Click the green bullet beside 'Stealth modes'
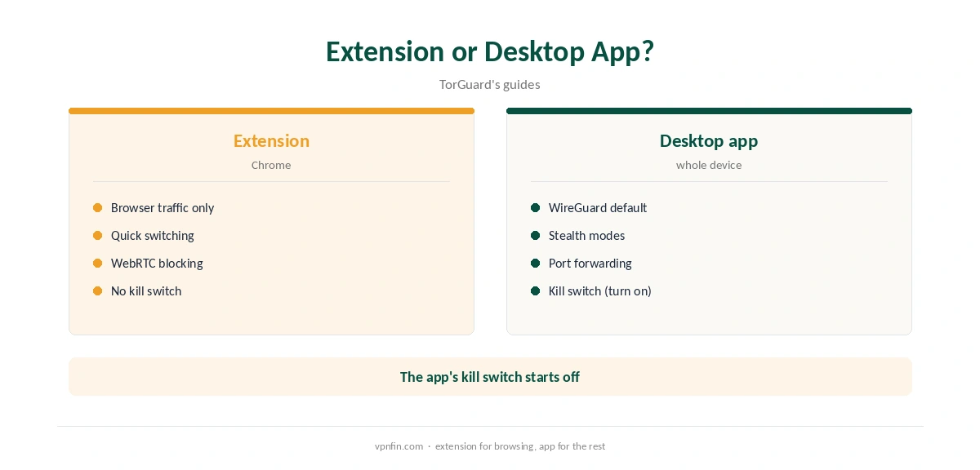 536,236
